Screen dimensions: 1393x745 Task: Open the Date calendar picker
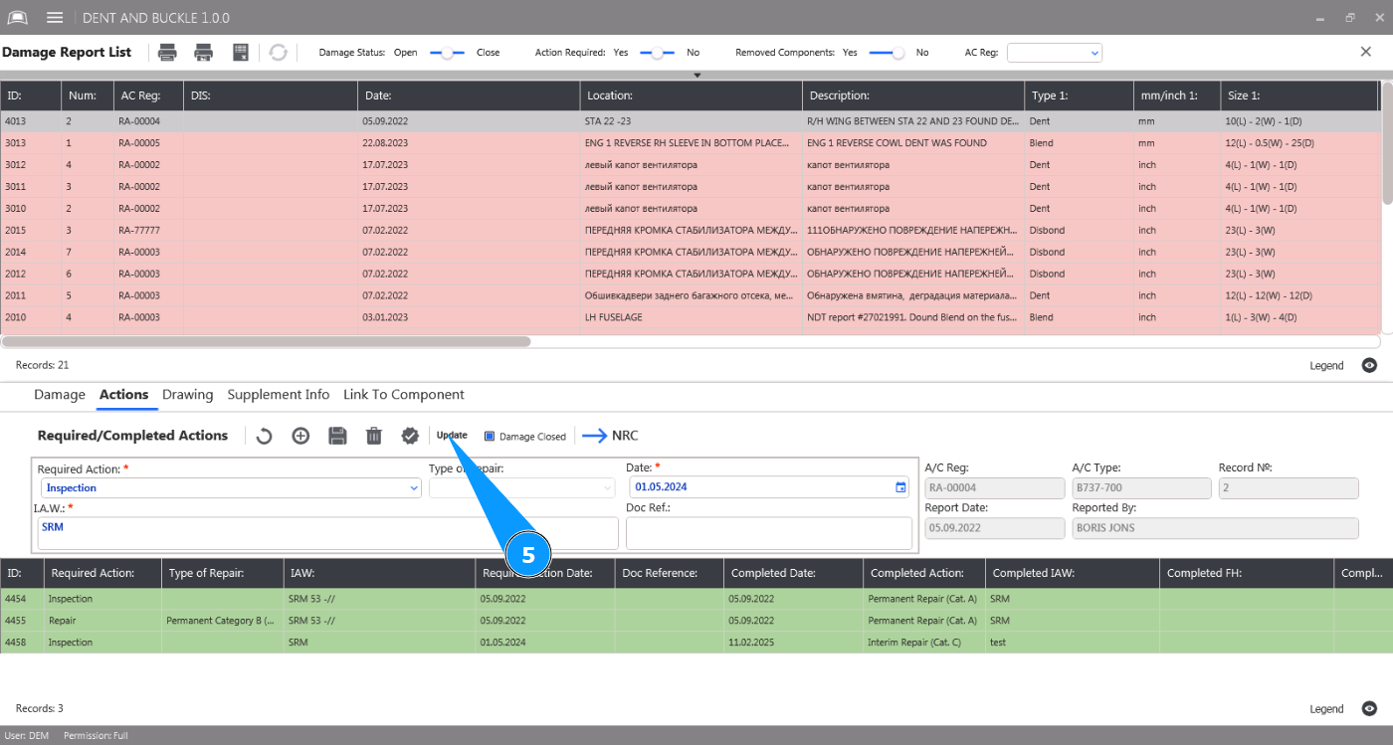point(900,487)
